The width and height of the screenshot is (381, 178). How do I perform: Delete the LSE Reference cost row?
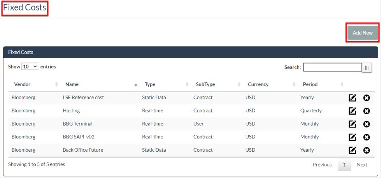click(x=367, y=98)
